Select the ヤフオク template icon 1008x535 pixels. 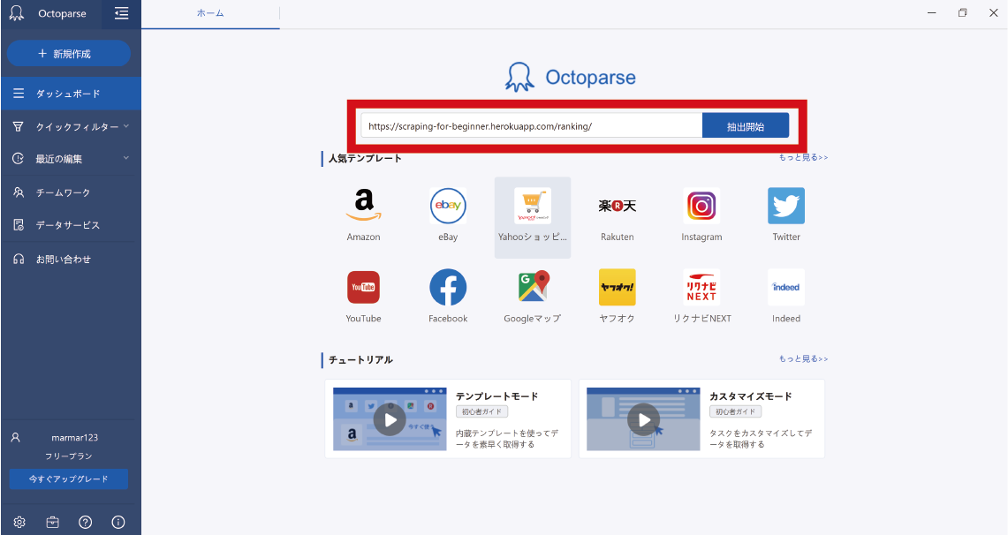point(618,287)
